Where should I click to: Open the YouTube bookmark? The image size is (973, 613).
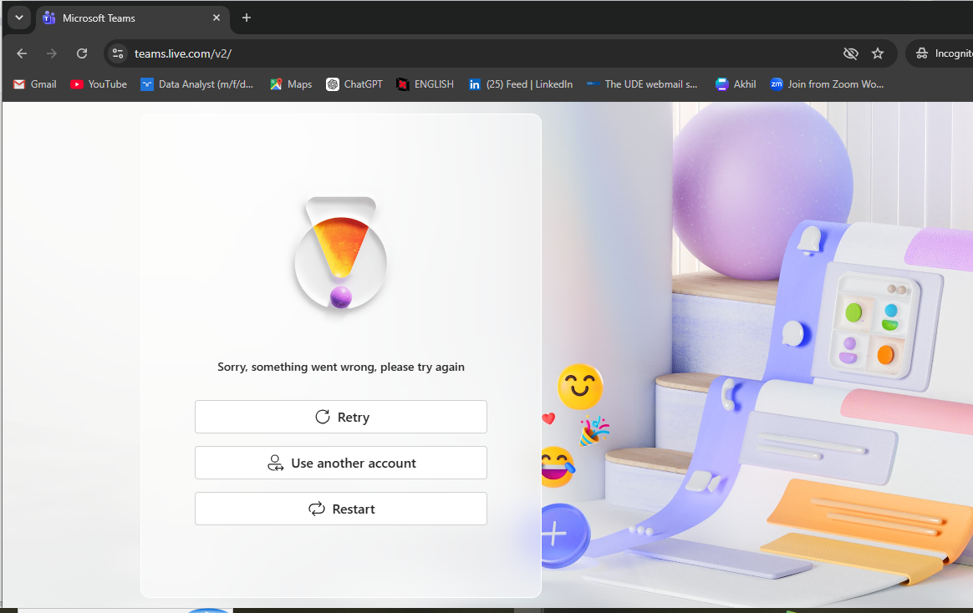coord(99,84)
